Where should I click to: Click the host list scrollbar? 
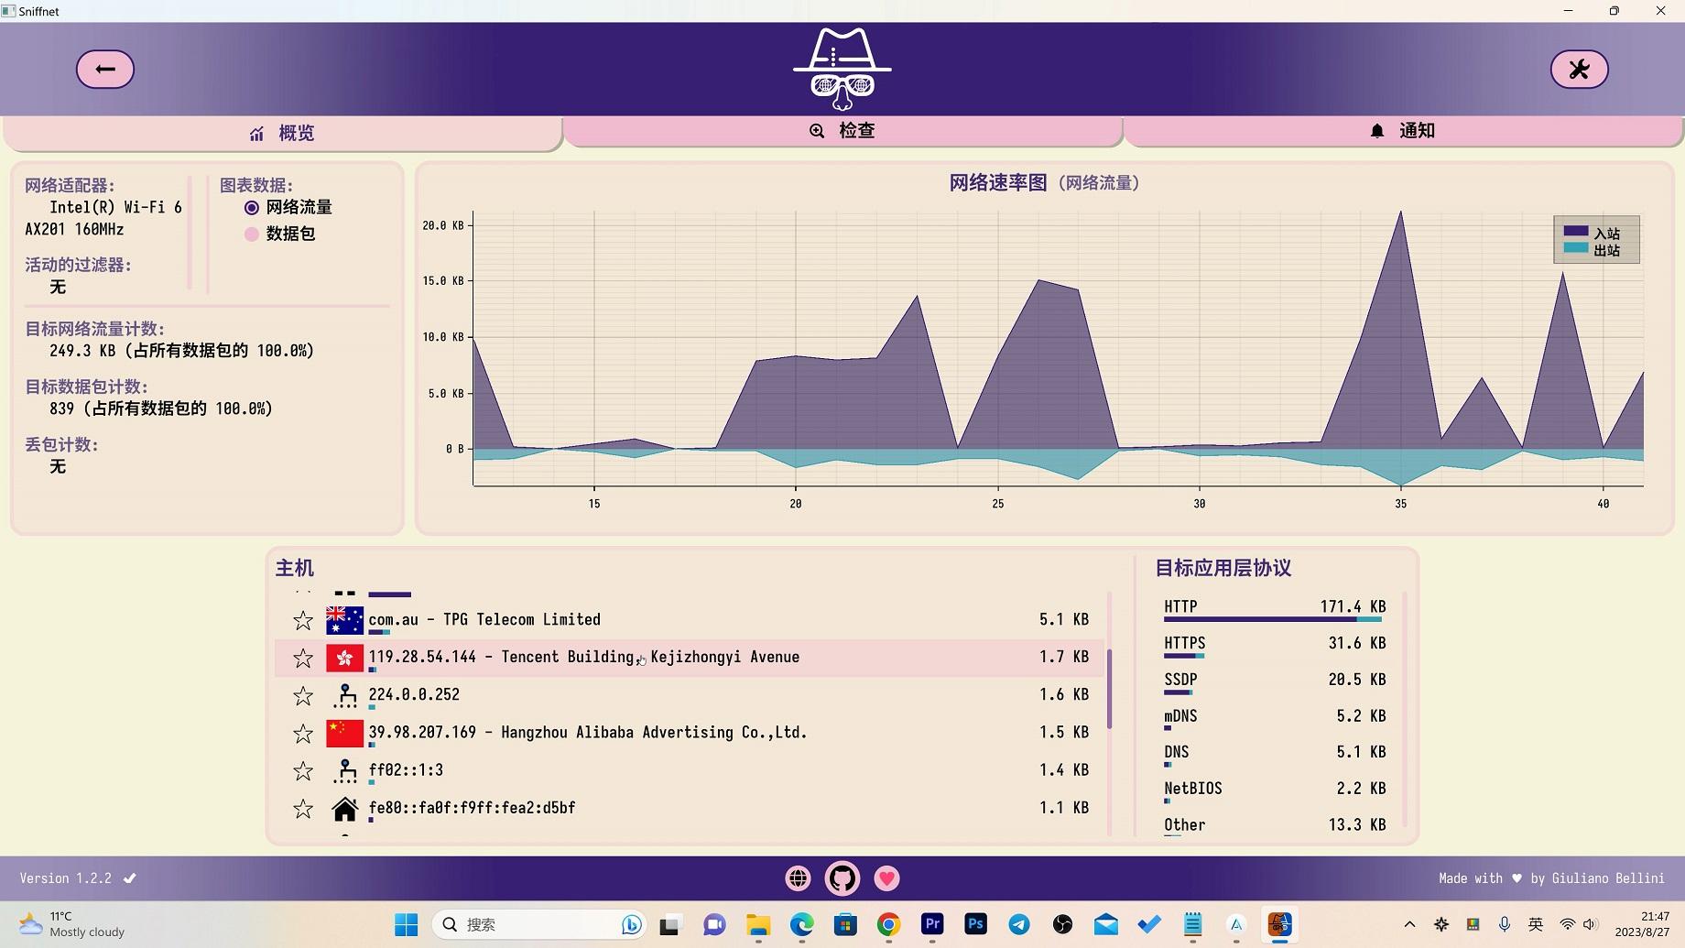(1109, 687)
